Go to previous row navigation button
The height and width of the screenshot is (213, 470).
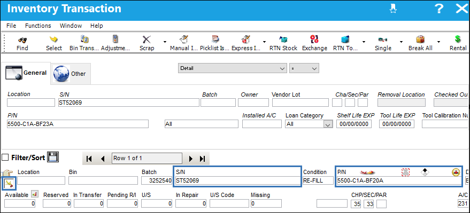103,159
